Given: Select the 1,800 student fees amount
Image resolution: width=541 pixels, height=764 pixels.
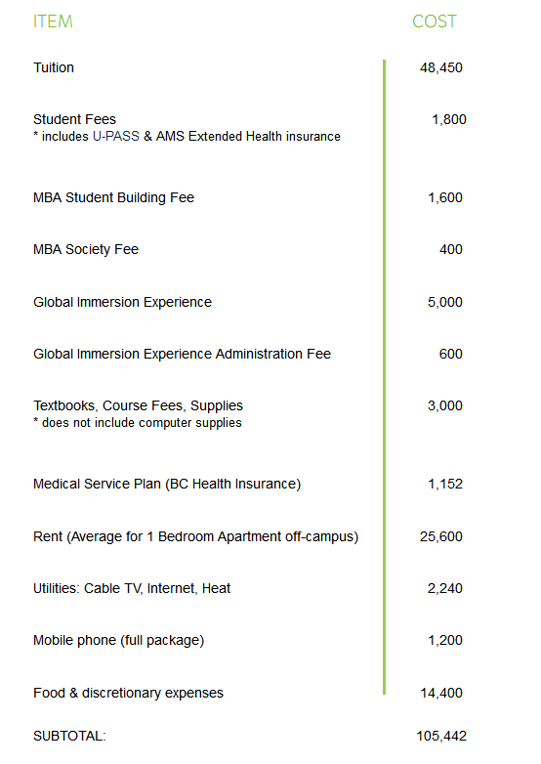Looking at the screenshot, I should coord(449,119).
